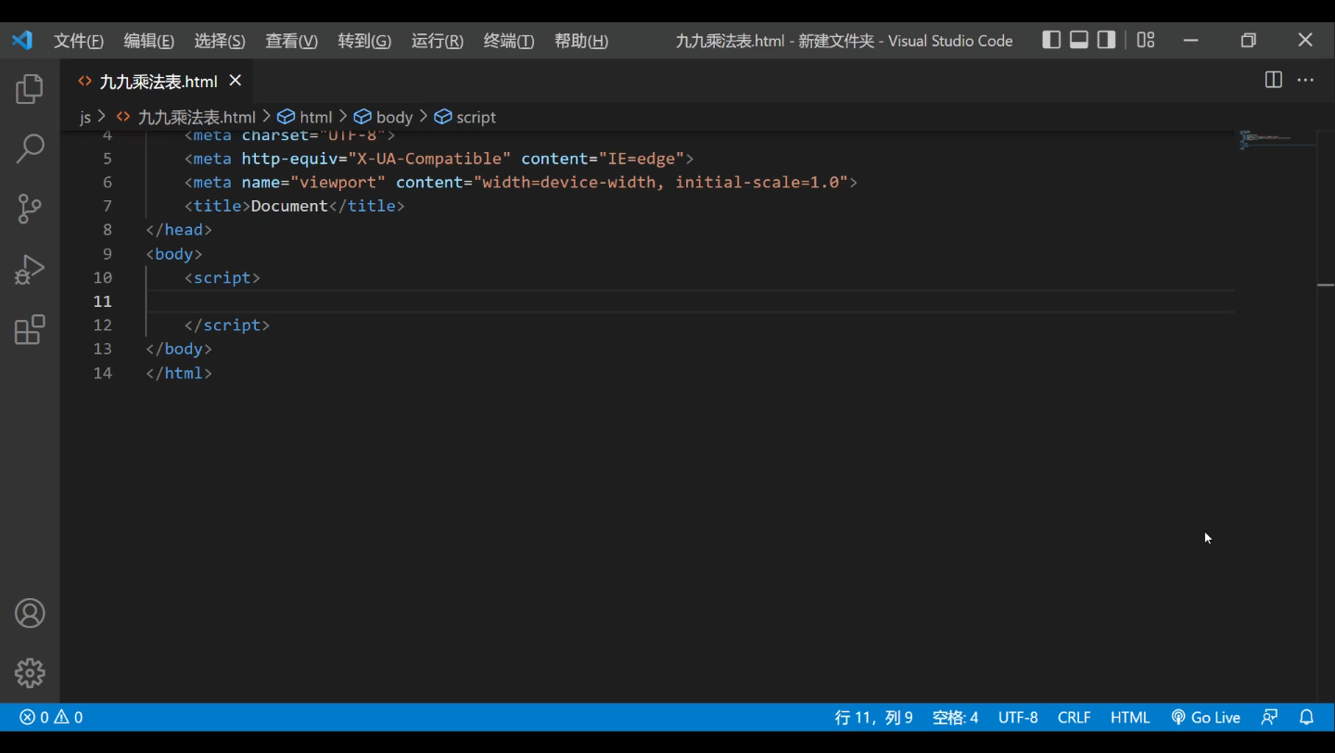Image resolution: width=1335 pixels, height=753 pixels.
Task: Open the Source Control view
Action: point(30,209)
